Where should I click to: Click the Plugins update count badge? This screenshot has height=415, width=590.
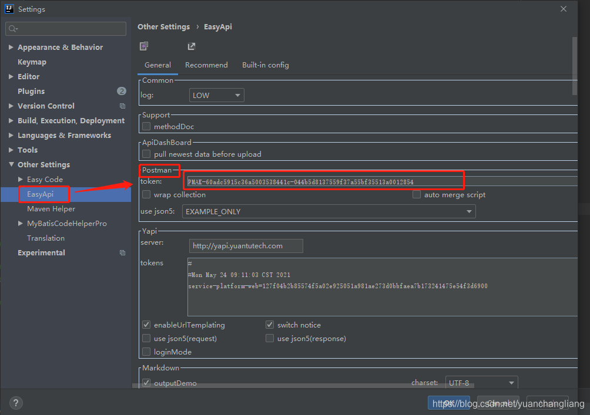pos(122,91)
